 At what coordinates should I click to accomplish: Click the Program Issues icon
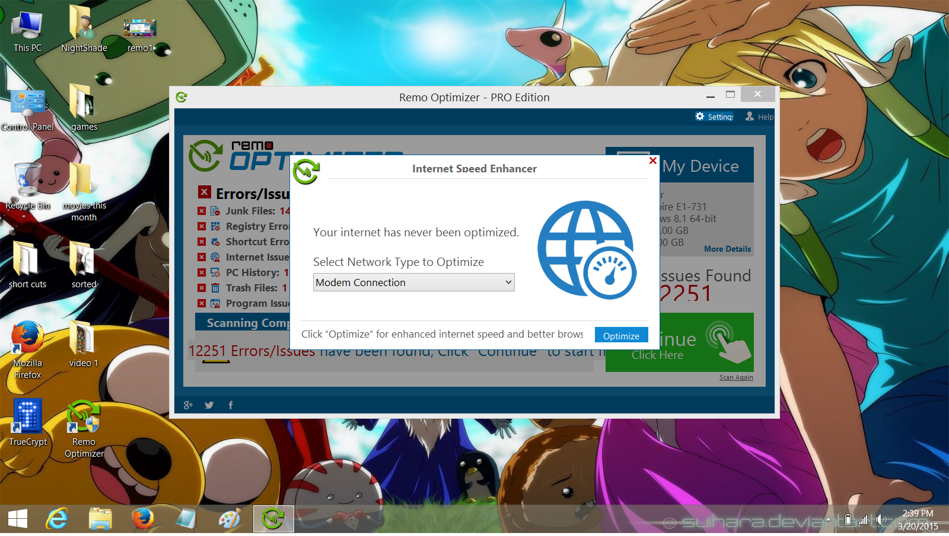(215, 303)
